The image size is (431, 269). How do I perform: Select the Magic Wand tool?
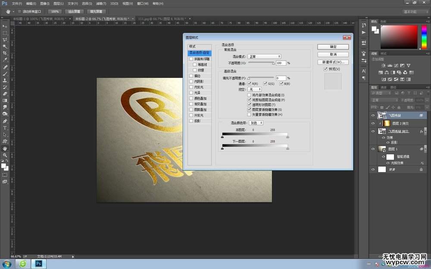point(5,46)
